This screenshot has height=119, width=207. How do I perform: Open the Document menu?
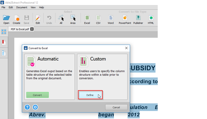(x=22, y=7)
